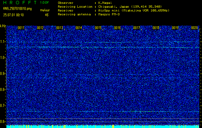
Task: Click the 0.6 frequency axis label
Action: 3,122
